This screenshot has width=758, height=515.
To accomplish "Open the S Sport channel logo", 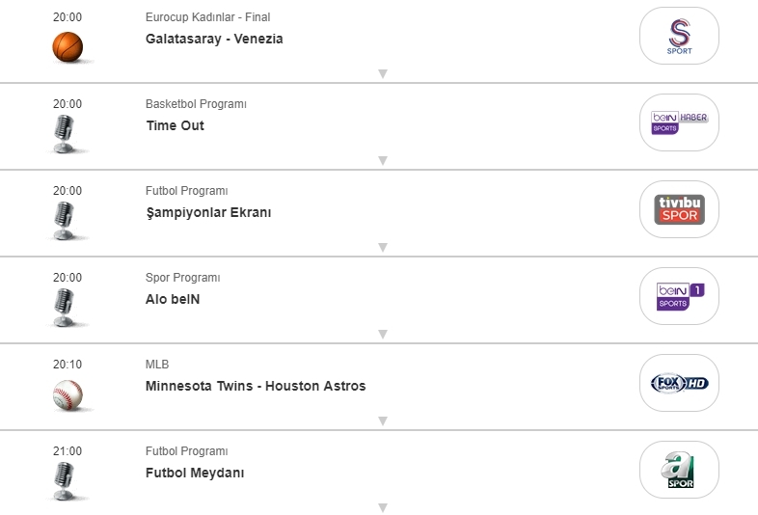I will [679, 37].
